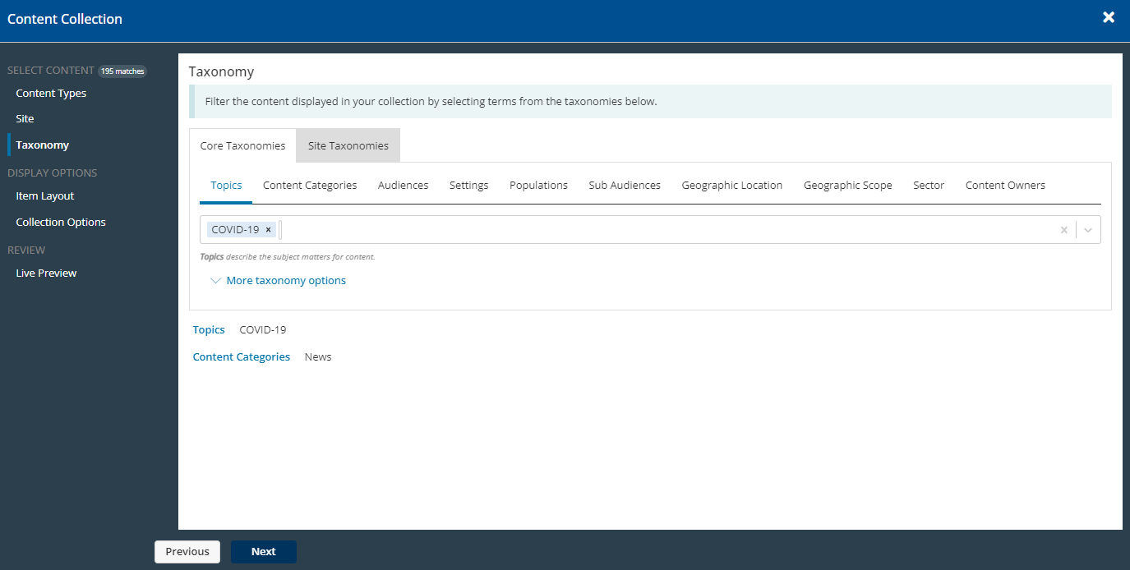
Task: Go to Content Types step
Action: (51, 94)
